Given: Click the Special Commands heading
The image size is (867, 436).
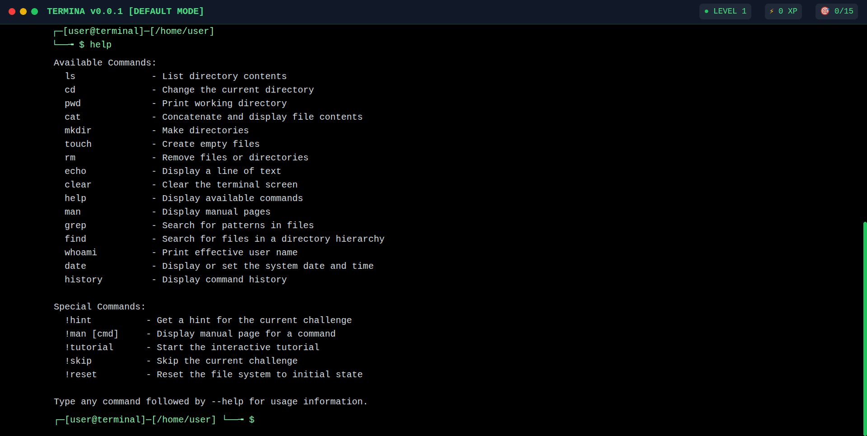Looking at the screenshot, I should (99, 306).
